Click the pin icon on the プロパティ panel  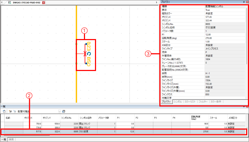pos(243,2)
